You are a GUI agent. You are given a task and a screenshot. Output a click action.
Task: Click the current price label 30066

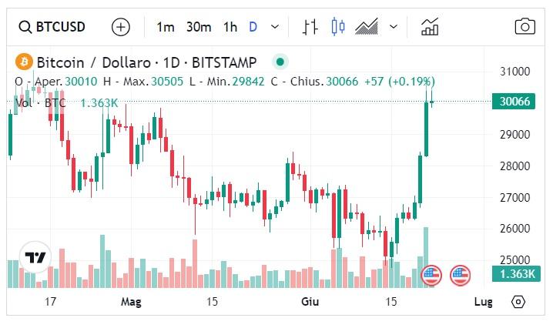514,101
